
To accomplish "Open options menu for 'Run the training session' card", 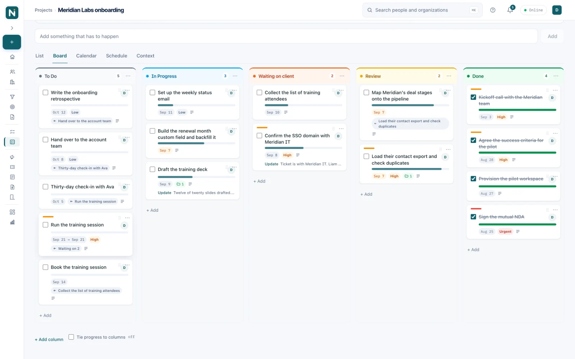I will pyautogui.click(x=127, y=218).
